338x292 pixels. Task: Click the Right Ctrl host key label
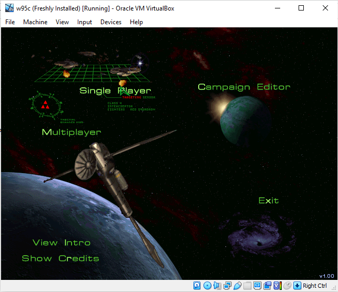click(x=315, y=286)
